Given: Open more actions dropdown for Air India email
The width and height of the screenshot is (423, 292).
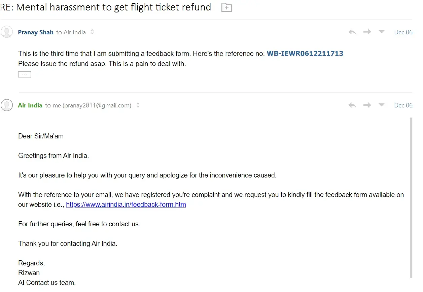Looking at the screenshot, I should [x=382, y=105].
